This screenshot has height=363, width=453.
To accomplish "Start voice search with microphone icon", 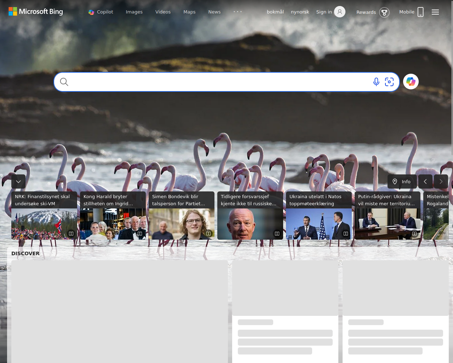I will click(376, 82).
